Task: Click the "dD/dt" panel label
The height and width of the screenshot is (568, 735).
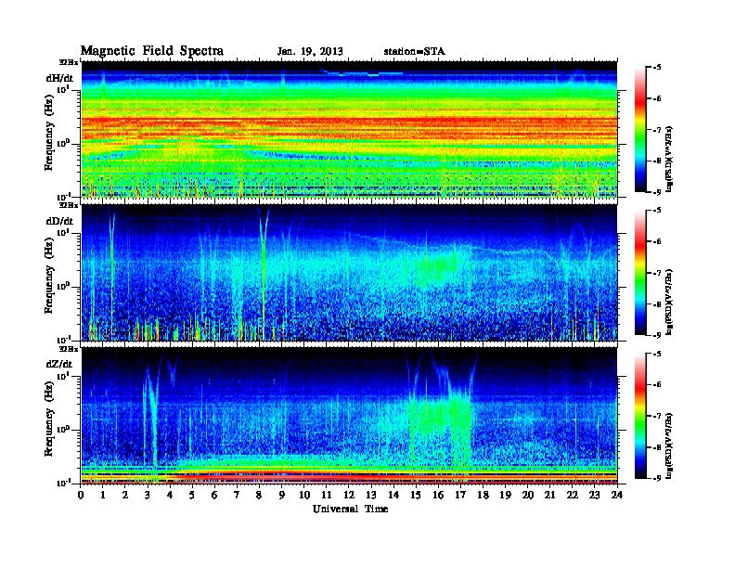Action: pyautogui.click(x=59, y=221)
